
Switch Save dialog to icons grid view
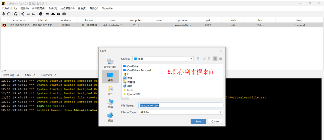215,59
